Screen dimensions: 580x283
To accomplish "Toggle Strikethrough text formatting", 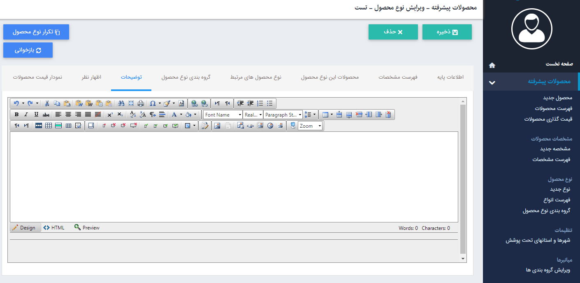I will coord(46,115).
